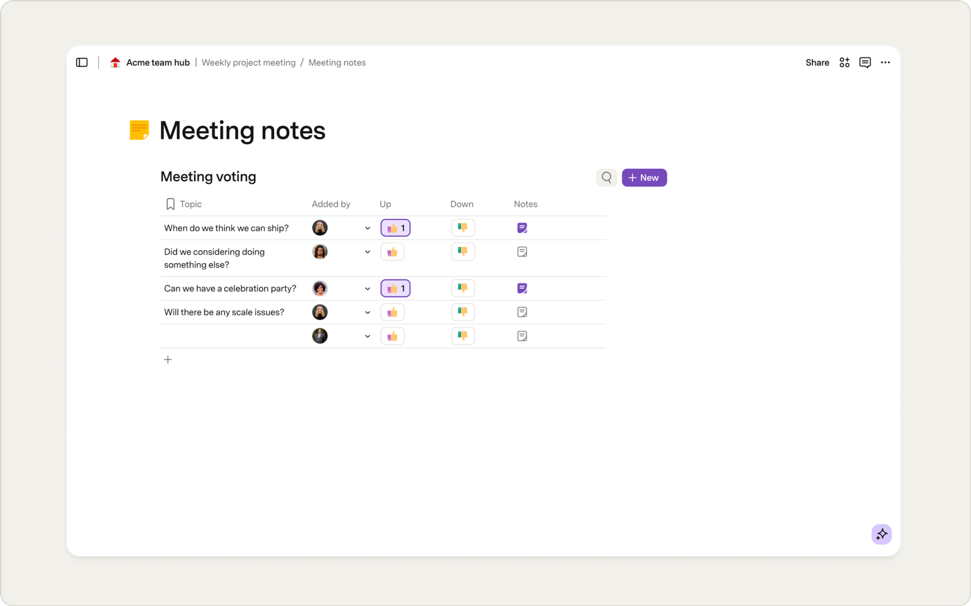Toggle thumbs up on celebration party row

pyautogui.click(x=395, y=288)
